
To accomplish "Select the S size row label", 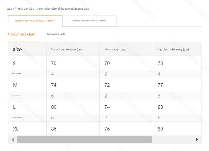I will [14, 63].
